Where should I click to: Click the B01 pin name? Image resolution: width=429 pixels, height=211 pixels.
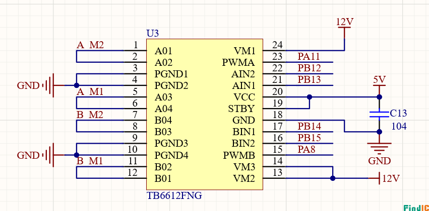point(163,178)
